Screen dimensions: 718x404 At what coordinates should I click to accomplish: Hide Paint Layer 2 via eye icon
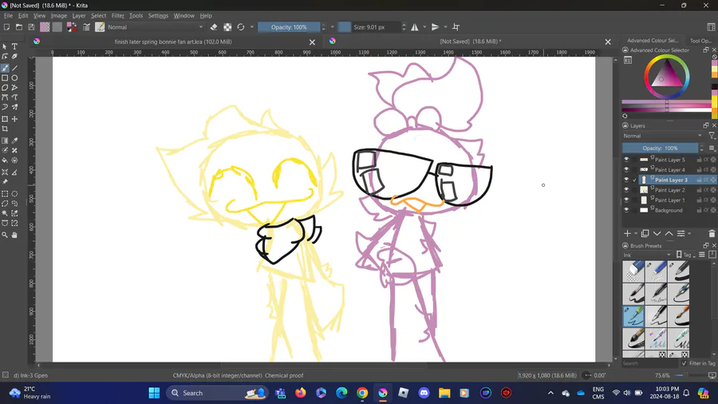coord(626,190)
